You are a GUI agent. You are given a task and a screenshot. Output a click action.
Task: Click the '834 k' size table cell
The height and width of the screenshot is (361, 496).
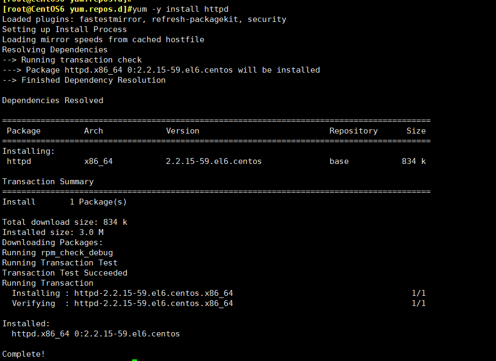[414, 161]
